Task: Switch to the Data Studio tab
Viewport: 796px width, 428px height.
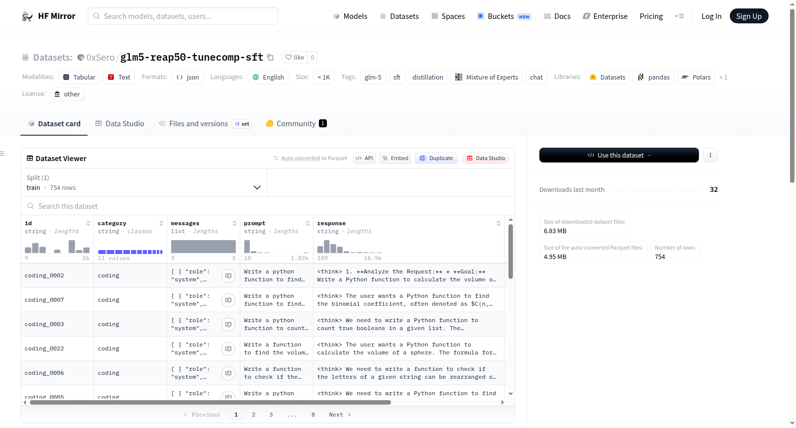Action: [x=120, y=124]
